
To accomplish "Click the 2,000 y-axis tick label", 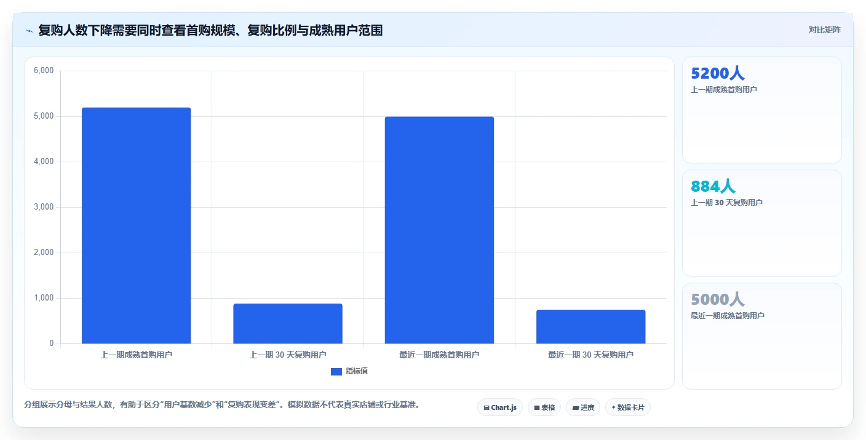I will (x=44, y=253).
